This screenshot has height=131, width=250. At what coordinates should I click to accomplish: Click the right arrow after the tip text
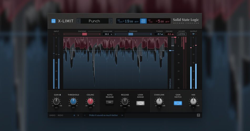point(122,115)
